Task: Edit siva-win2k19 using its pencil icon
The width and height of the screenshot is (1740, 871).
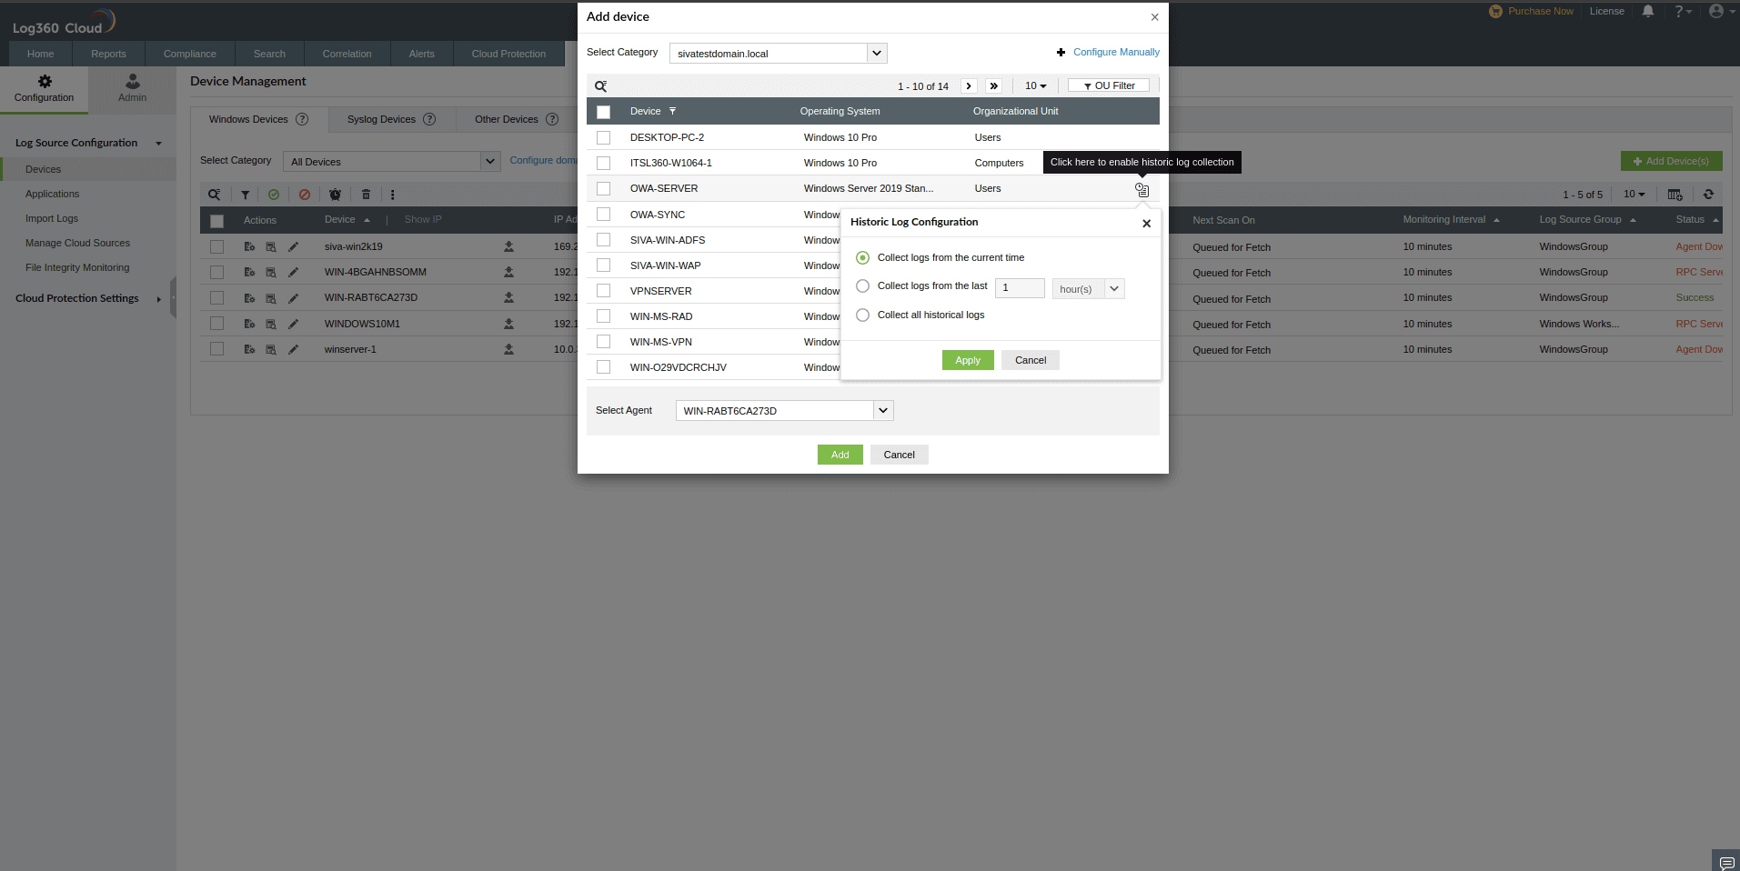Action: pos(293,245)
